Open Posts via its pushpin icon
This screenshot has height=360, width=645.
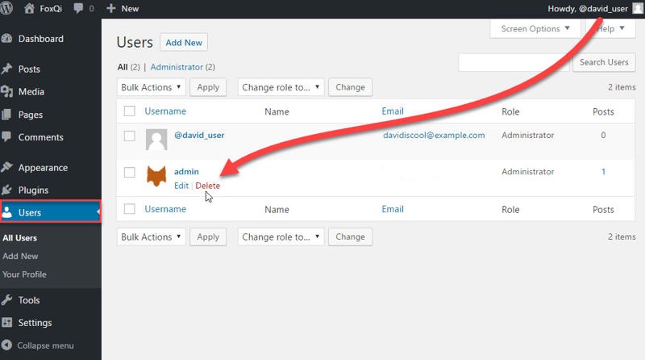pyautogui.click(x=7, y=69)
